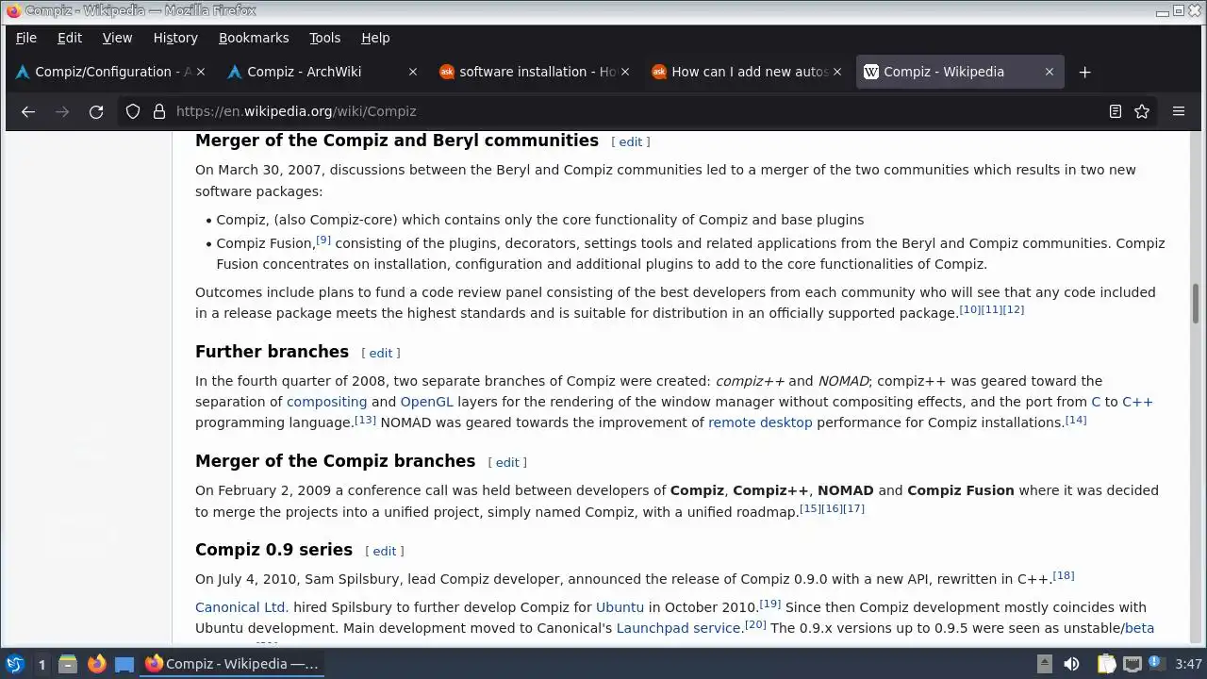
Task: Open citation reference [19]
Action: point(770,604)
